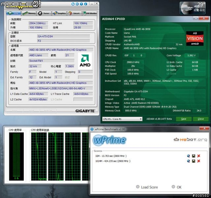Click the second blue round icon in EasyTune header
Image resolution: width=211 pixels, height=198 pixels.
pyautogui.click(x=77, y=4)
